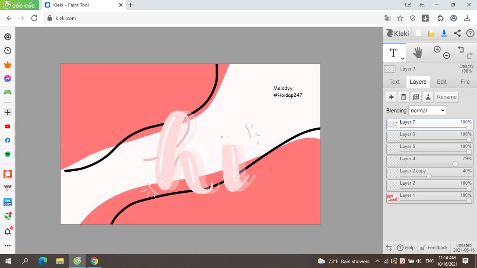Duplicate the selected layer
The height and width of the screenshot is (268, 477).
[x=416, y=97]
